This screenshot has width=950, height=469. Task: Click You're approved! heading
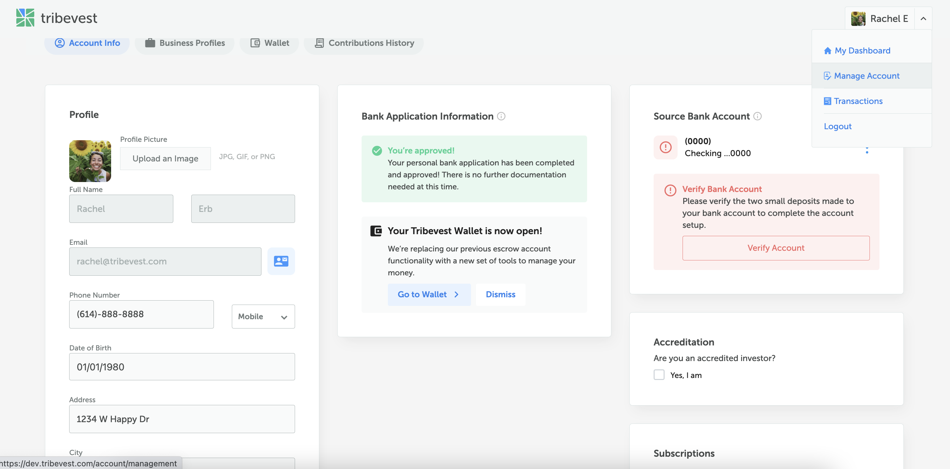421,150
